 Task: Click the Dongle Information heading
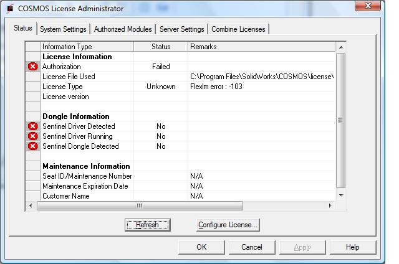(76, 116)
